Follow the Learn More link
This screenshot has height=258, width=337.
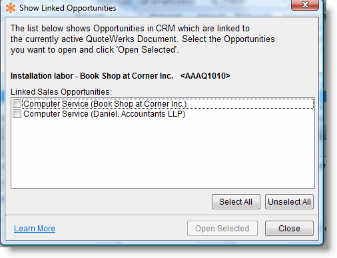35,229
